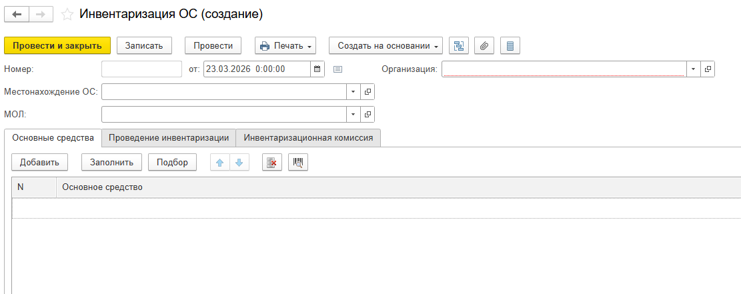
Task: Open calendar picker next to date field
Action: 317,69
